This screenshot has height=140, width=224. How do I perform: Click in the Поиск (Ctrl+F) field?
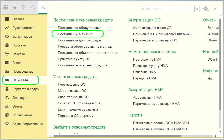(x=167, y=9)
